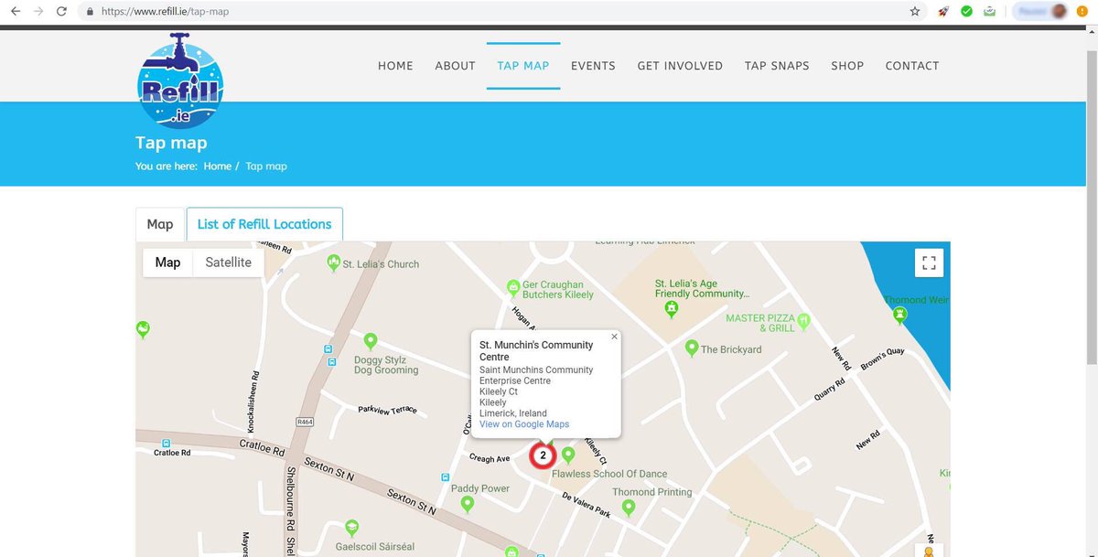Select the Map tab
Image resolution: width=1098 pixels, height=557 pixels.
(x=160, y=224)
